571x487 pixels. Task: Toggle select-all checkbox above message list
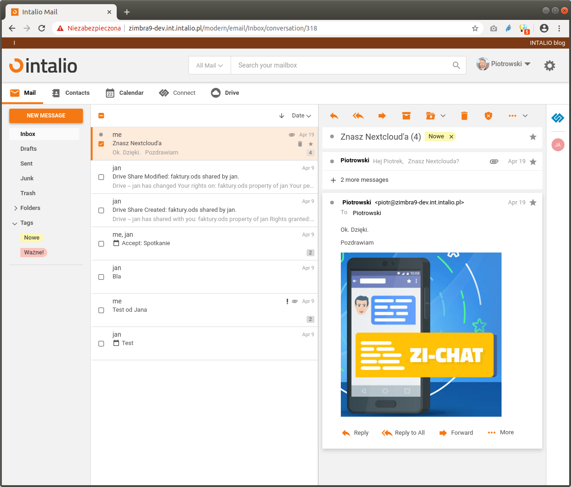tap(101, 116)
